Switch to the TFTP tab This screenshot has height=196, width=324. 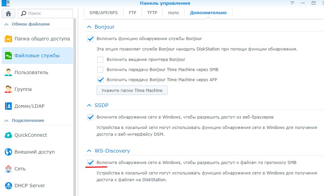pos(152,13)
